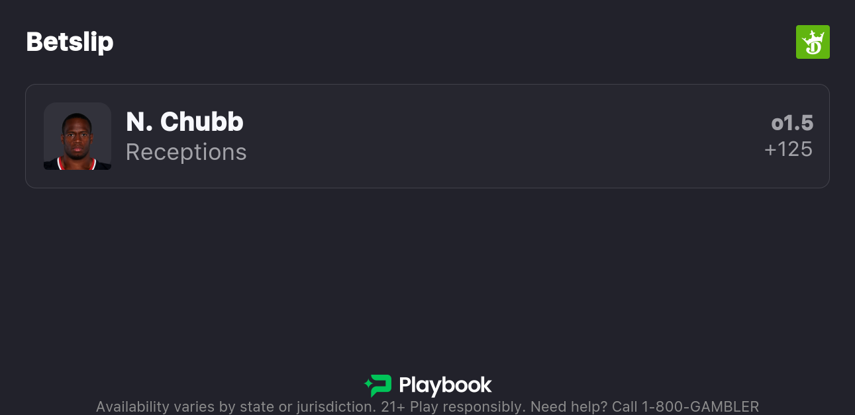Click the 'Play responsibly' text
This screenshot has height=415, width=855.
point(468,406)
